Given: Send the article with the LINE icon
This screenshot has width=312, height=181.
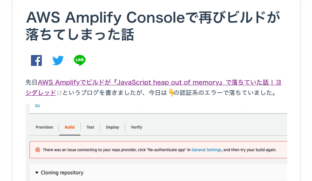Looking at the screenshot, I should pyautogui.click(x=80, y=60).
